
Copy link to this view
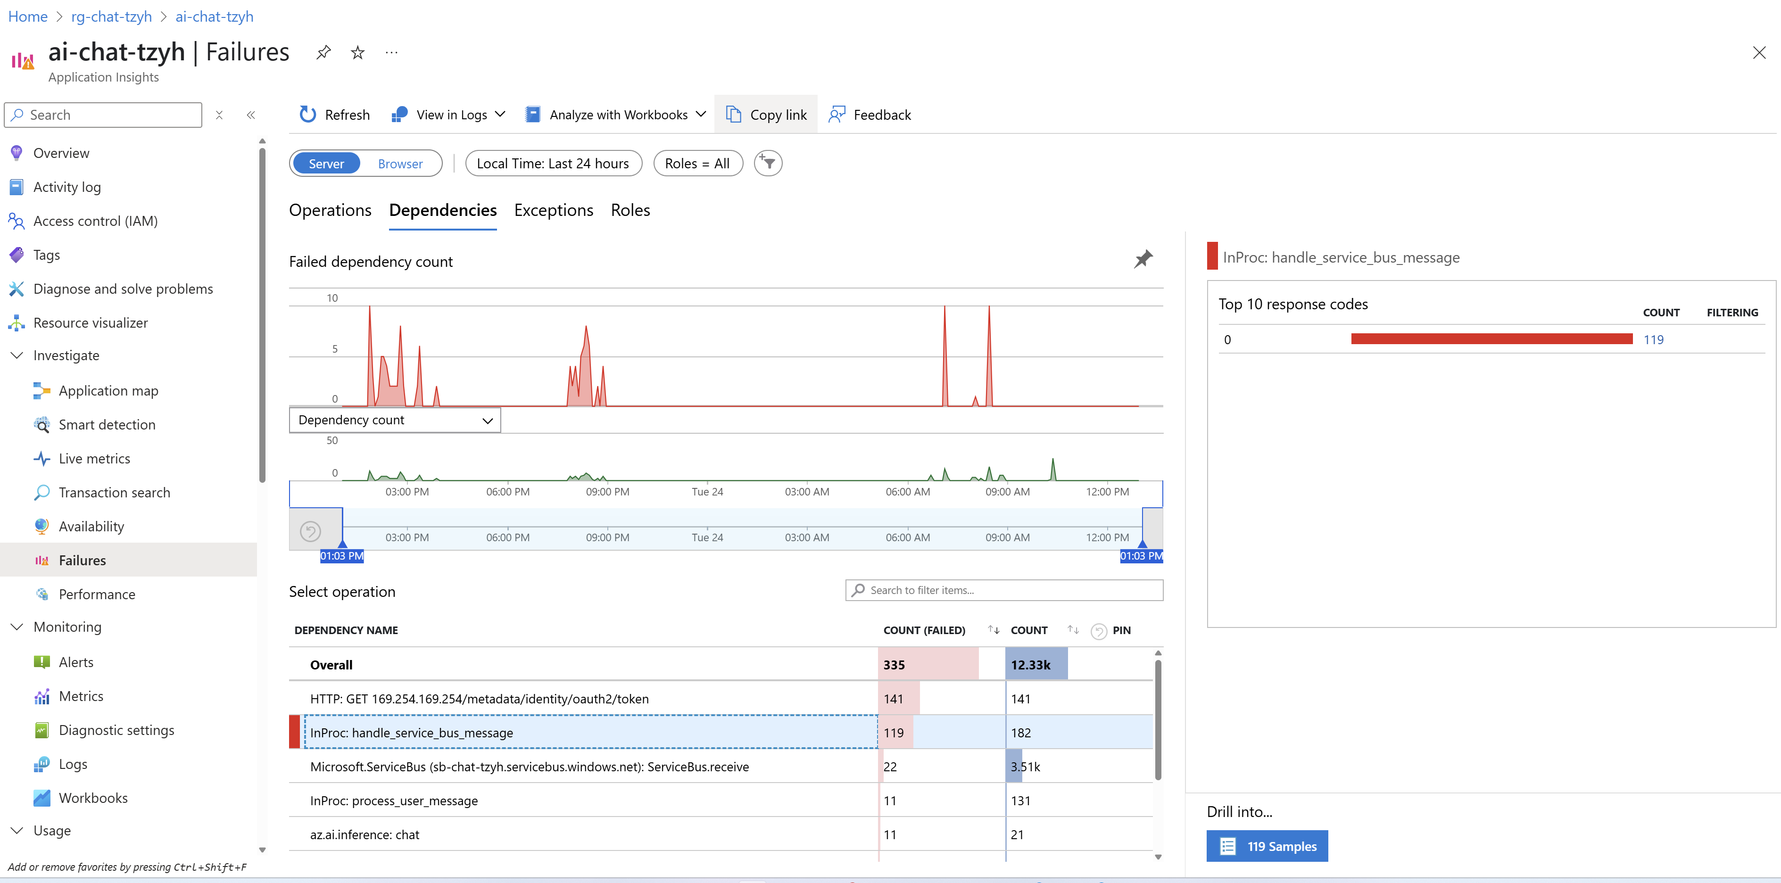[766, 115]
